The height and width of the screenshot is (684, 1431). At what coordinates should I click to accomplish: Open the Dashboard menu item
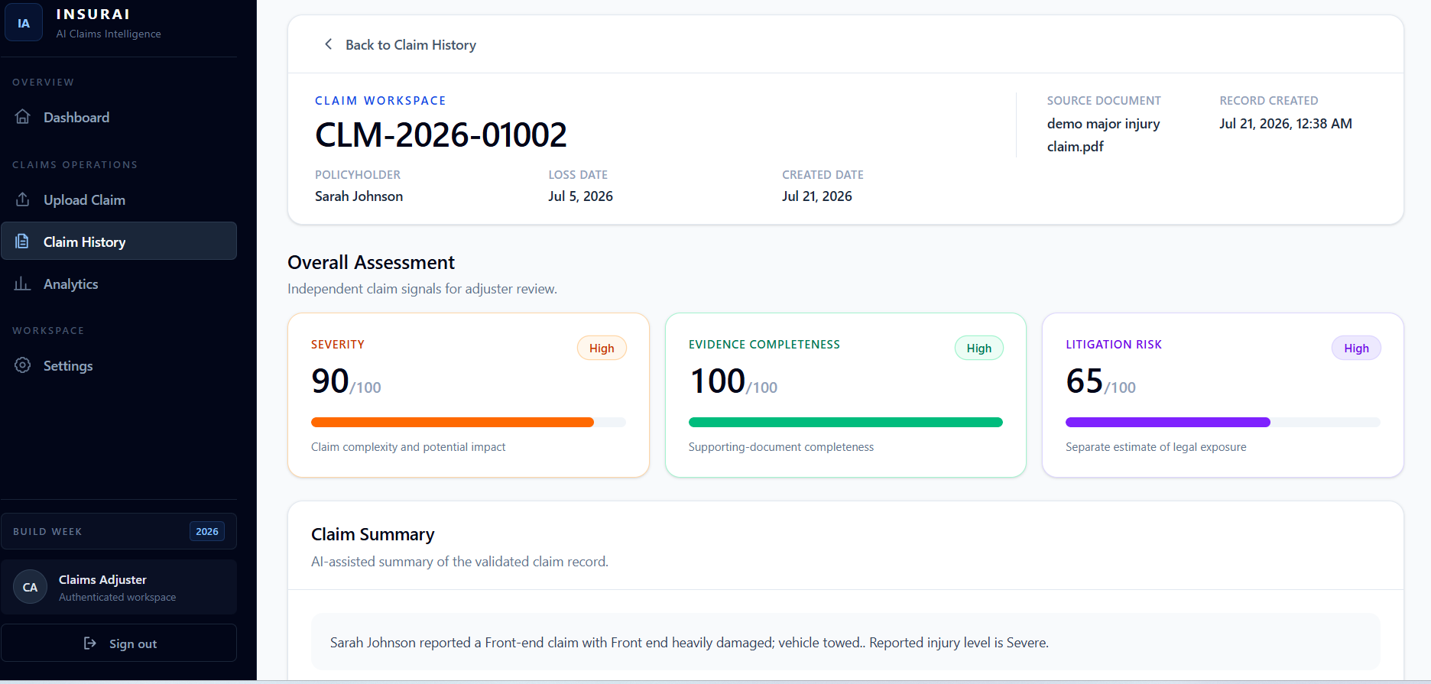pyautogui.click(x=118, y=117)
